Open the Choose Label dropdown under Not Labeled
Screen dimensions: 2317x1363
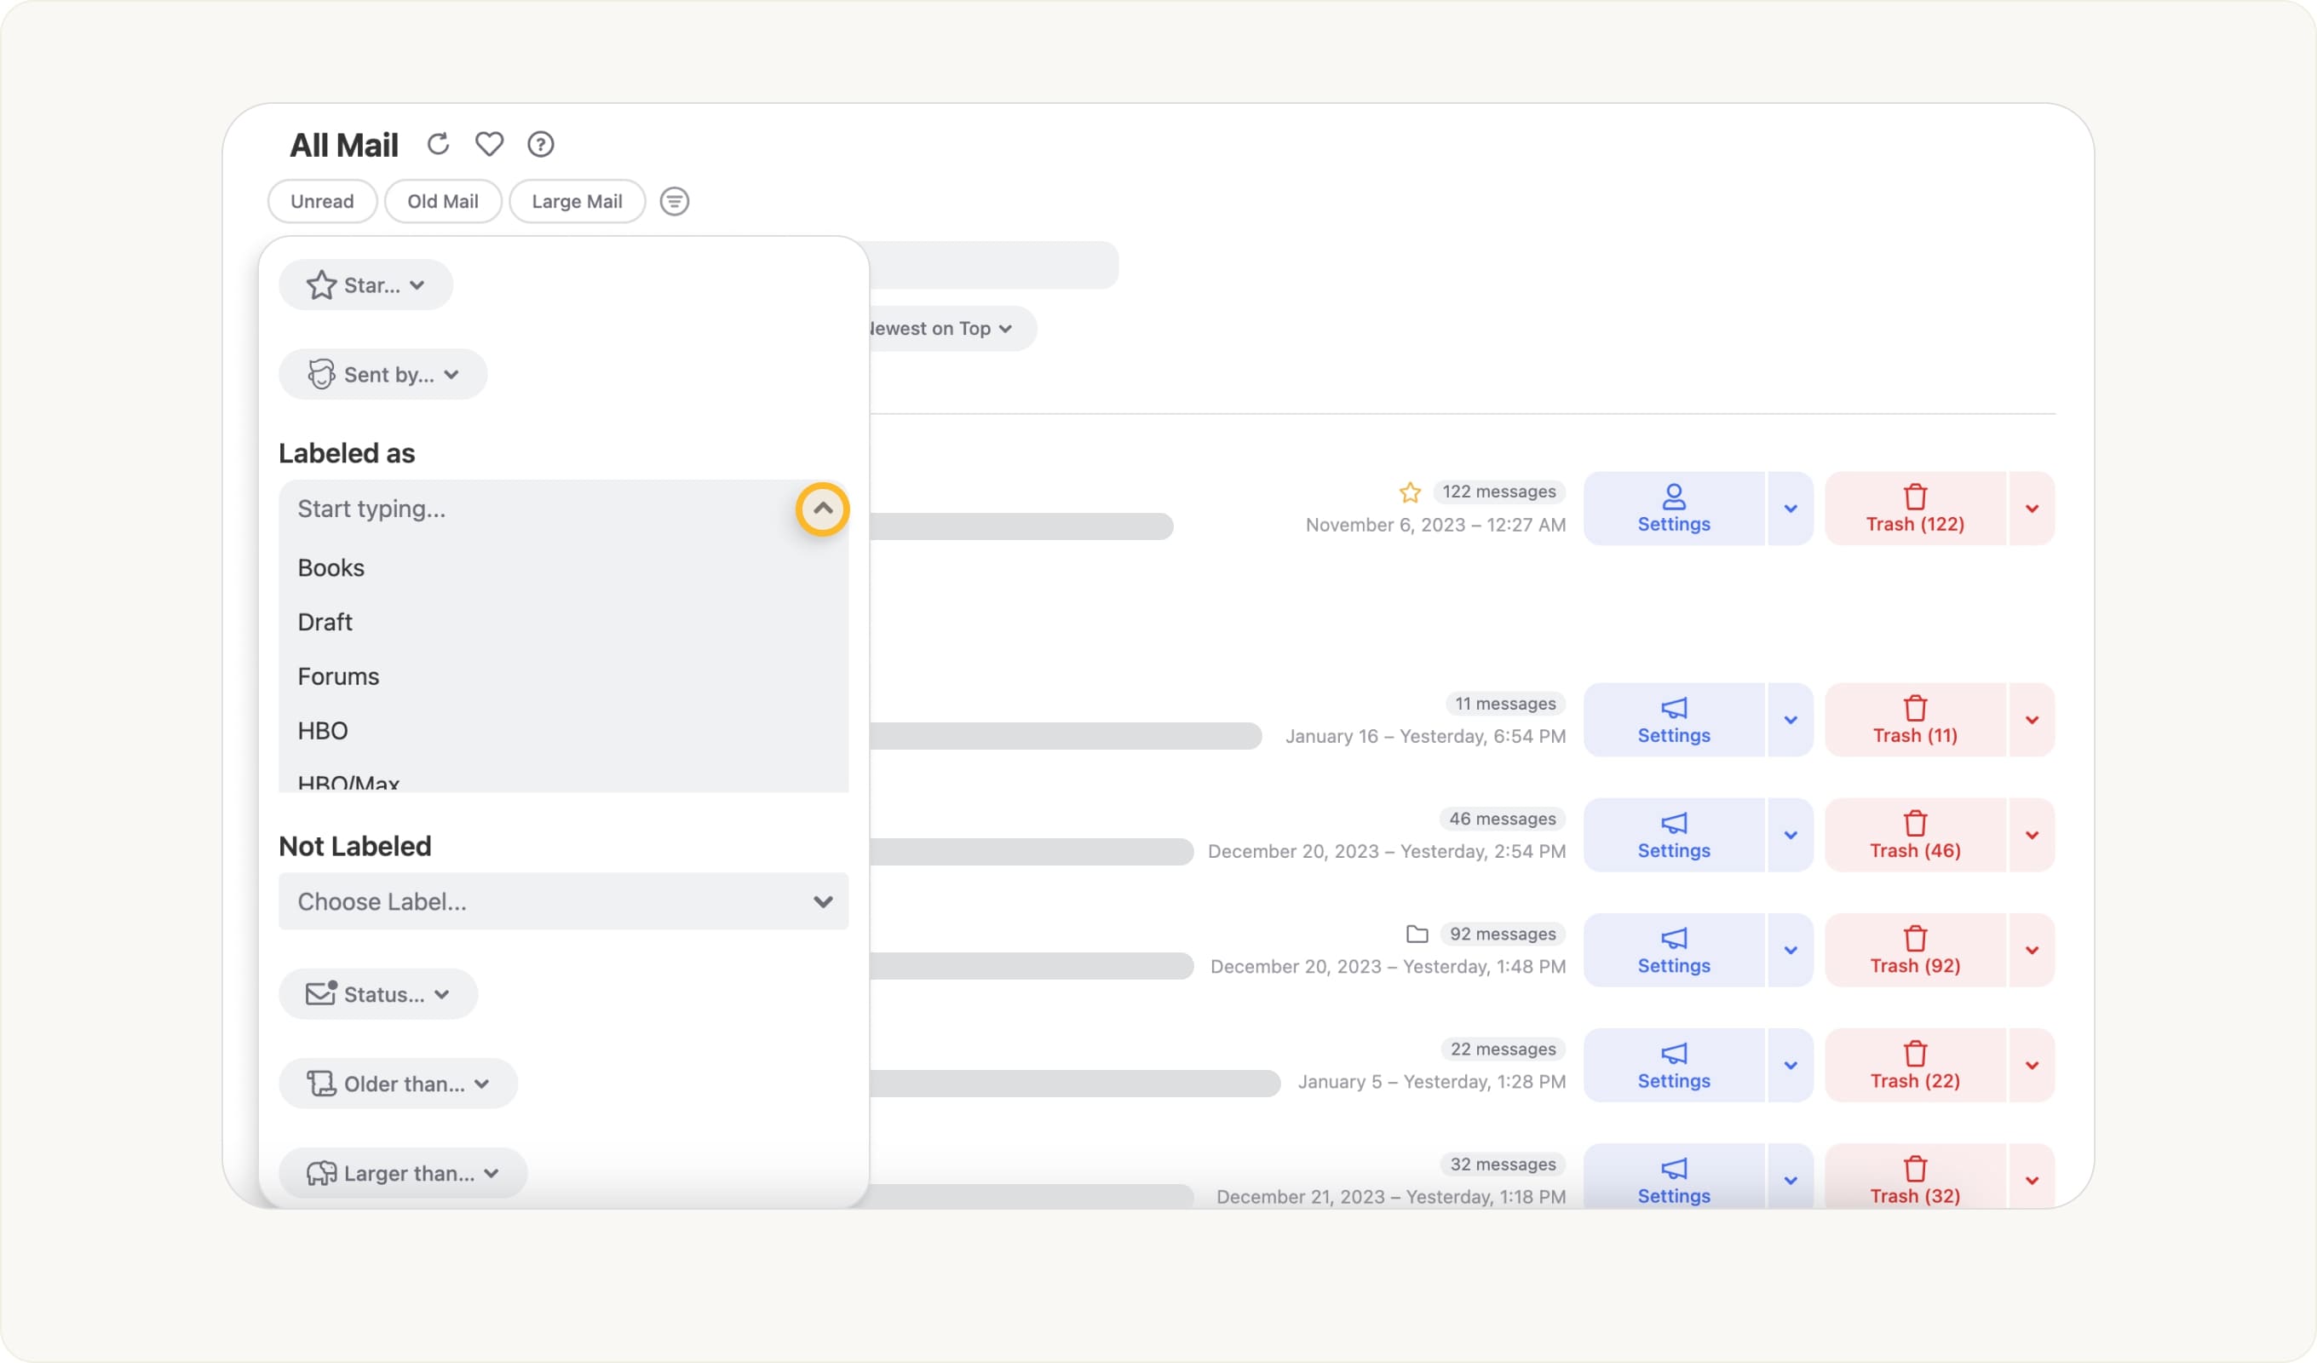564,902
